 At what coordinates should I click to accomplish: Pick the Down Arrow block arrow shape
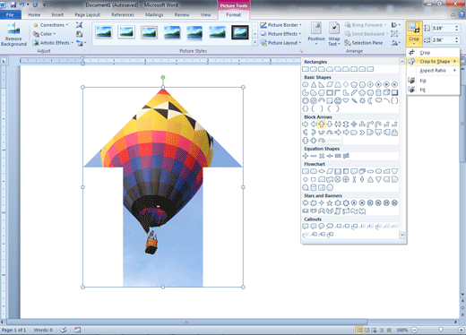(x=330, y=125)
